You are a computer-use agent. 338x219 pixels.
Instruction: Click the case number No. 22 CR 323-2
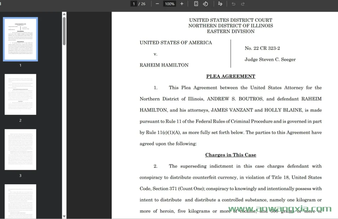tap(262, 48)
